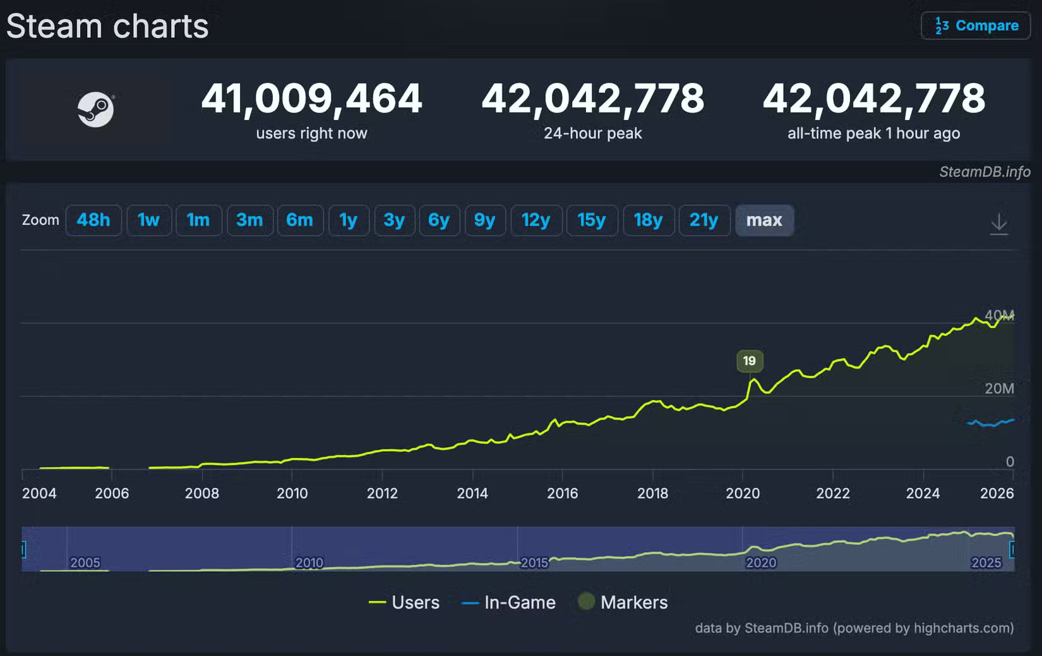Select the 1w zoom option
This screenshot has height=656, width=1042.
pyautogui.click(x=149, y=221)
